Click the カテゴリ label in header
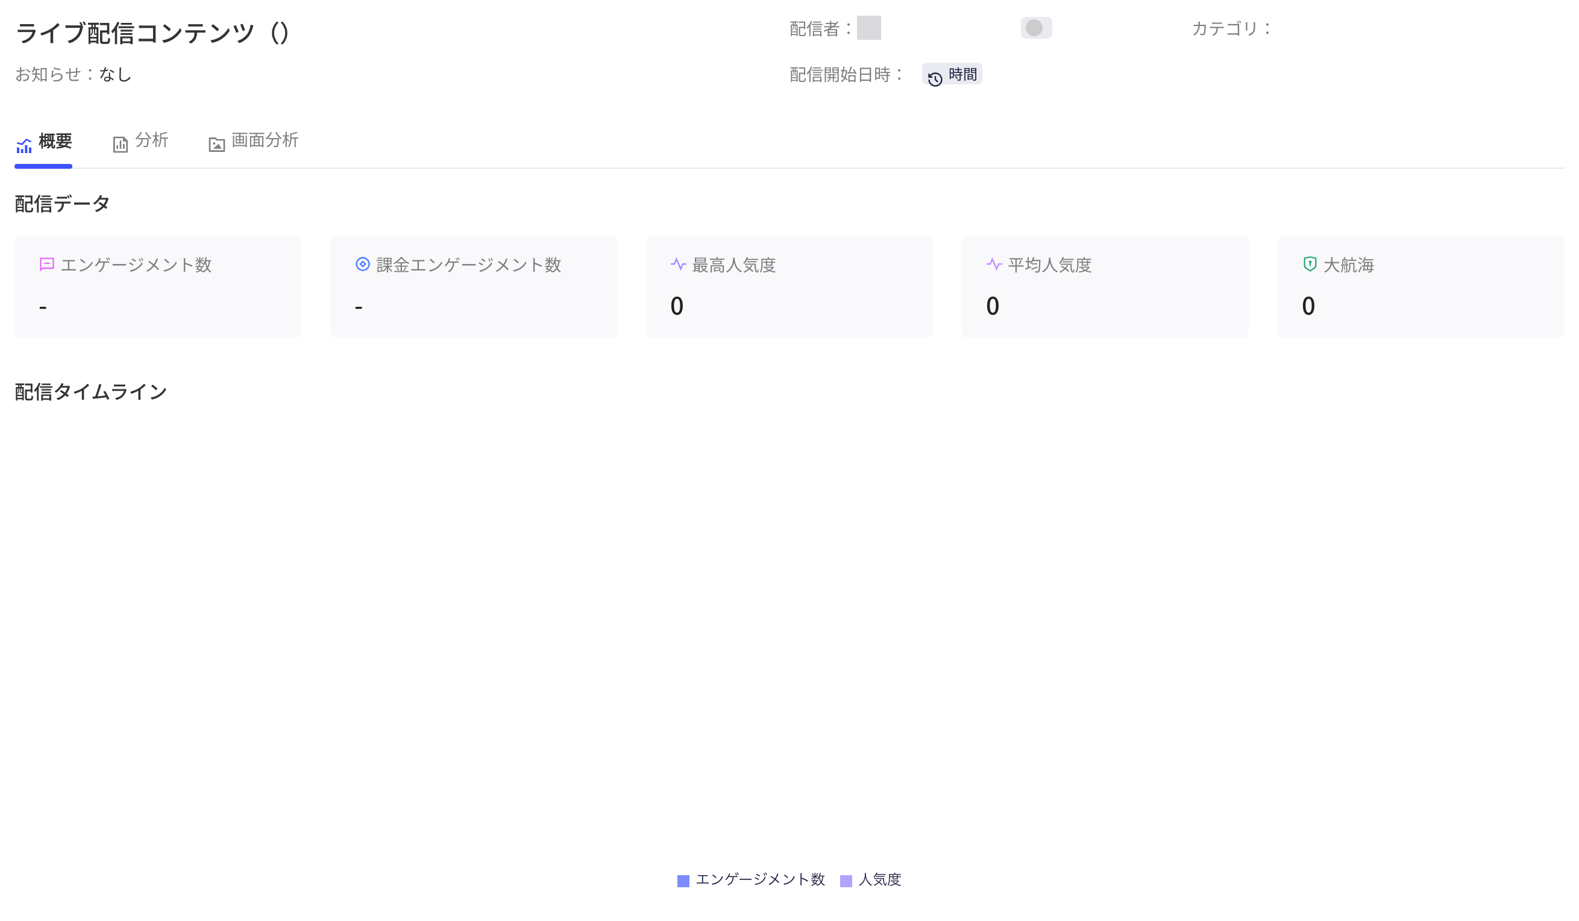Image resolution: width=1579 pixels, height=921 pixels. tap(1232, 29)
